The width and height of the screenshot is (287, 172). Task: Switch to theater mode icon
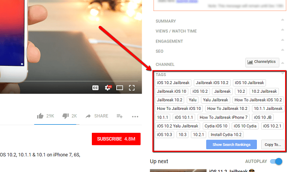tap(120, 88)
